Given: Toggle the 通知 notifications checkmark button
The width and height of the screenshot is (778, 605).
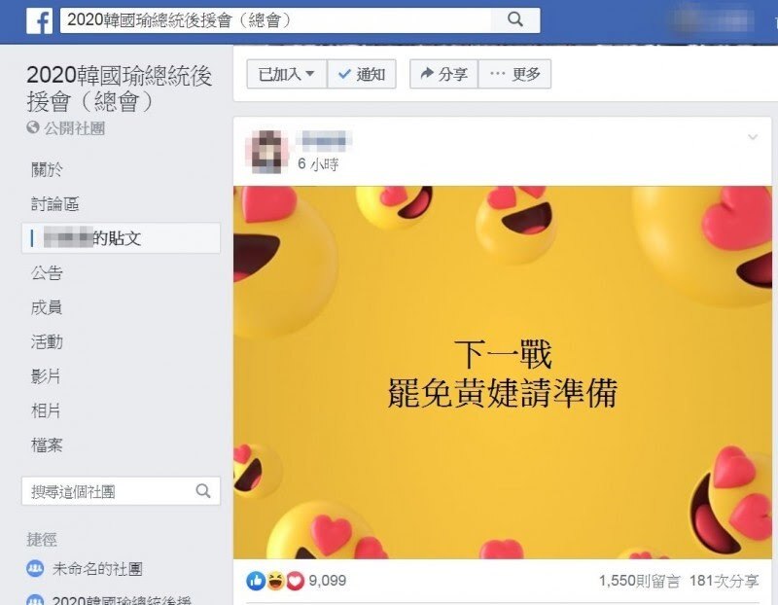Looking at the screenshot, I should coord(362,74).
